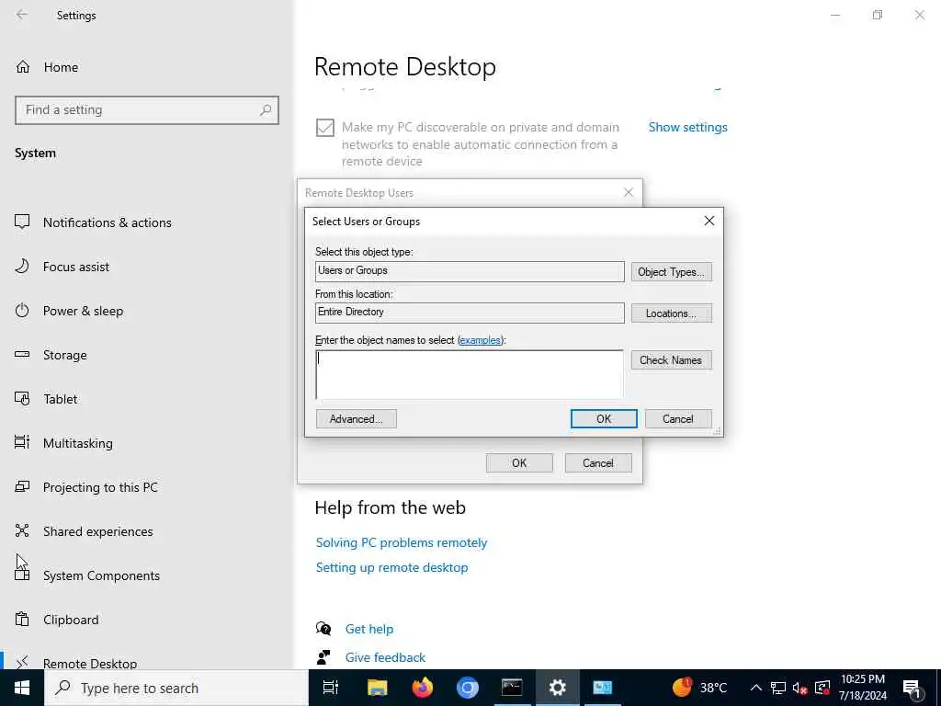Click the Locations button

click(x=671, y=313)
